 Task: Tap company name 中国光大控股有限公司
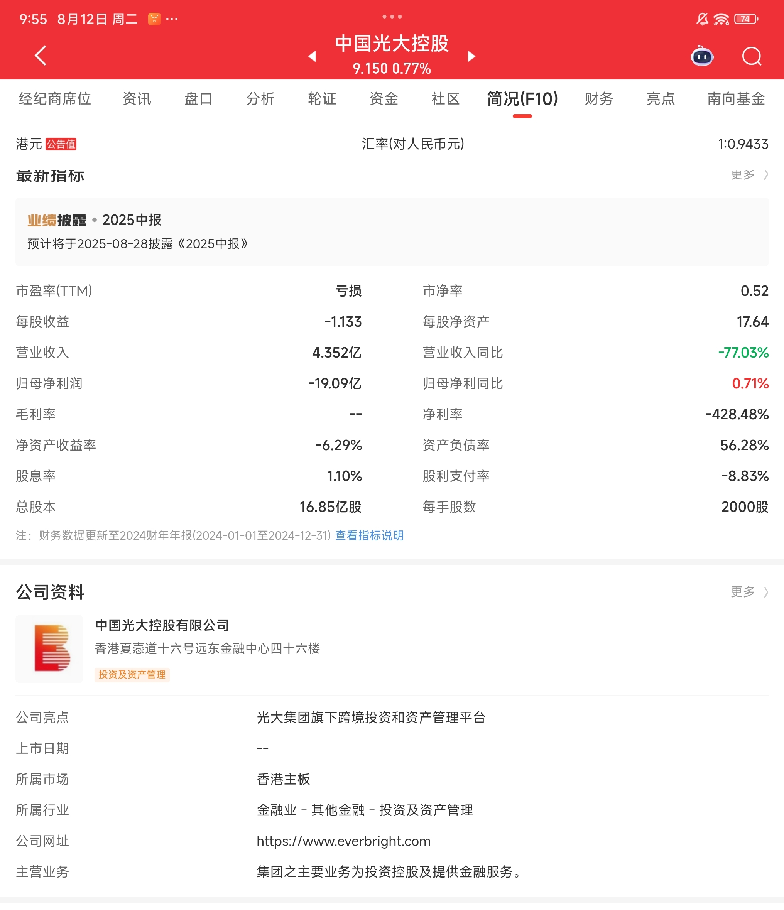click(162, 625)
